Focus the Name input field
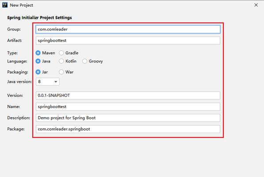Screen dimensions: 264x177 pos(128,107)
